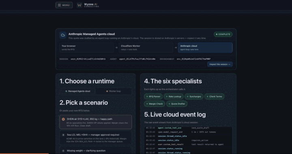Click the agent ID agent_01LKTMcFwuJYYaNi7HZehxNm
The height and width of the screenshot is (154, 292).
[x=137, y=59]
